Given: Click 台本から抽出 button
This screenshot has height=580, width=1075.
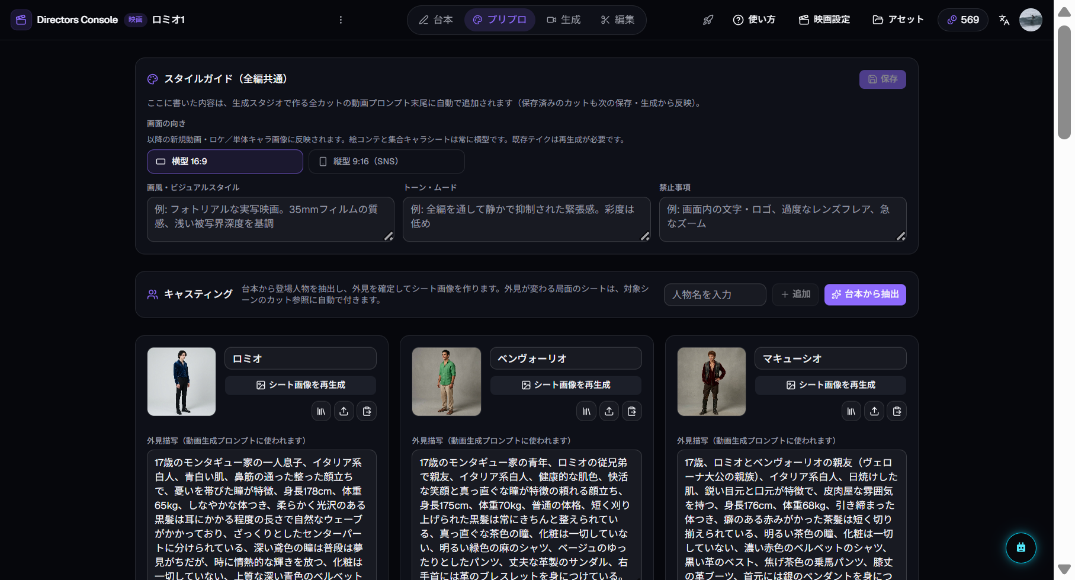Looking at the screenshot, I should pyautogui.click(x=865, y=294).
